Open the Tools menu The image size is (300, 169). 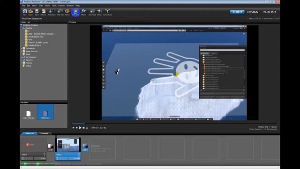54,6
